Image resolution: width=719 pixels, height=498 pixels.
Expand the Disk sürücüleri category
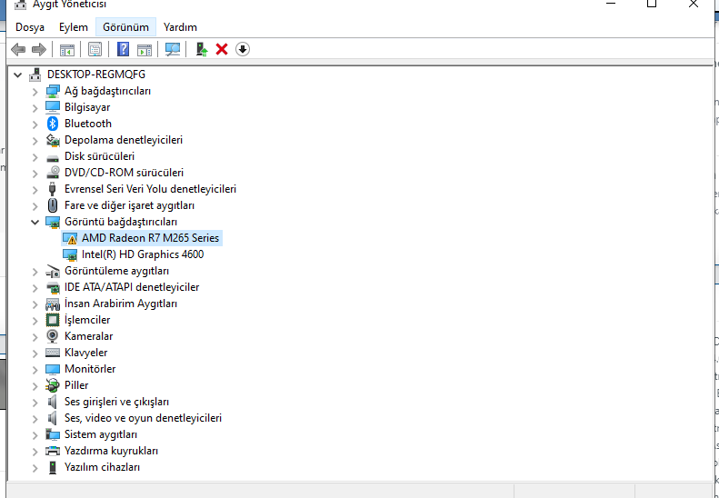pos(35,157)
